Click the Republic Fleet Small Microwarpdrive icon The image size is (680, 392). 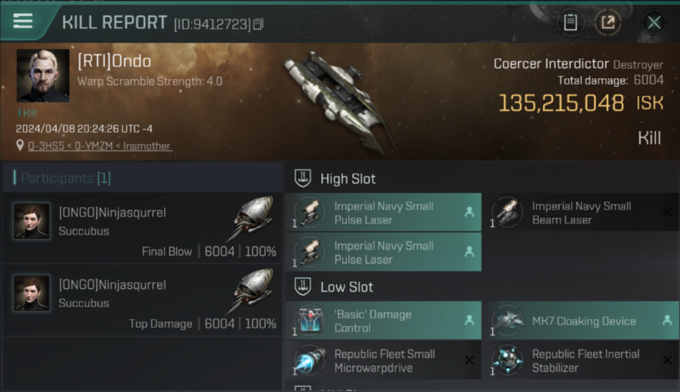310,361
